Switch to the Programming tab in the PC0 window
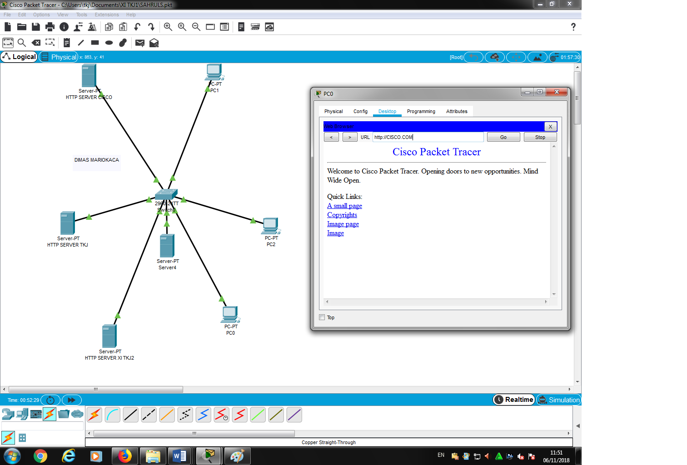Screen dimensions: 687x465 pyautogui.click(x=421, y=111)
